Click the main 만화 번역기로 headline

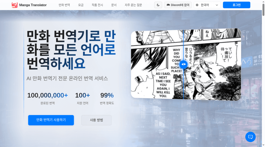[x=71, y=50]
